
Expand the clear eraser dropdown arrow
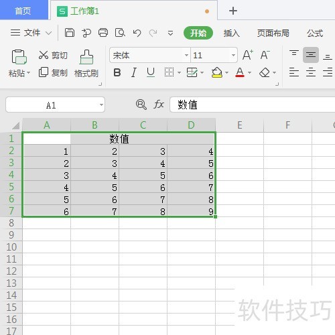point(274,72)
